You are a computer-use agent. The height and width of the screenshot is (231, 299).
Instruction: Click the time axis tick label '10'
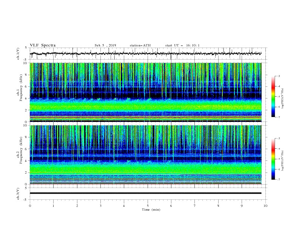(265, 206)
